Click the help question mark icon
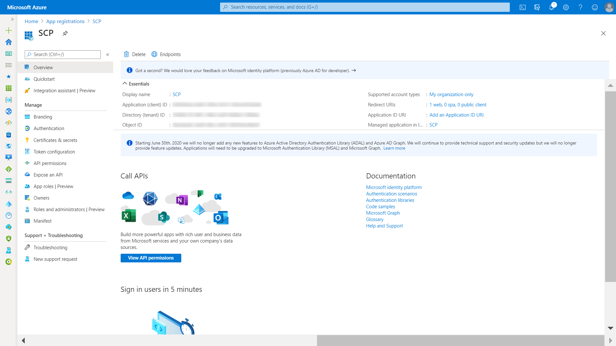616x346 pixels. [580, 7]
